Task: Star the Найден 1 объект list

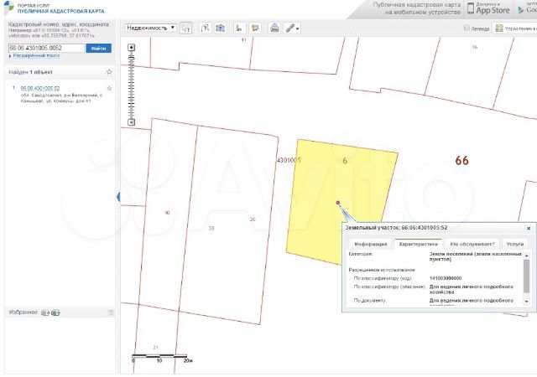Action: tap(109, 72)
